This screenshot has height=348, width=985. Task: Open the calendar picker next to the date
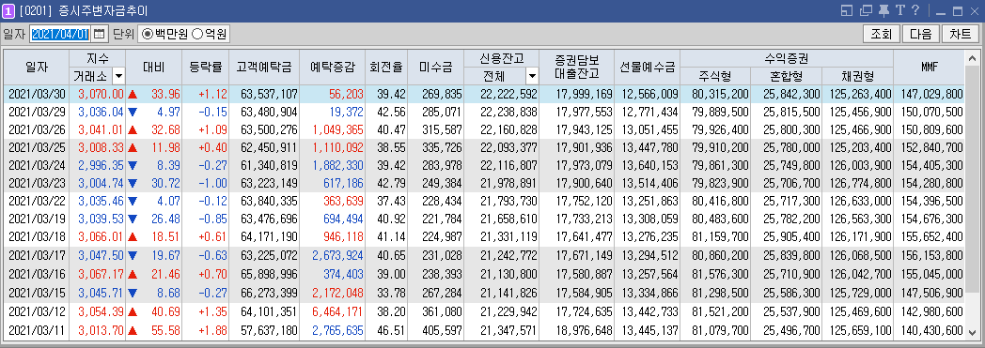pos(100,34)
